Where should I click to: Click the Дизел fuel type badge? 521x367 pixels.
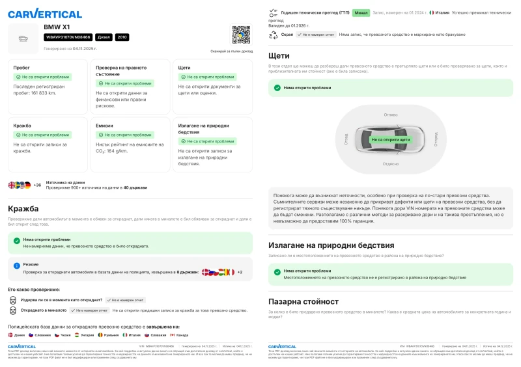tap(104, 37)
